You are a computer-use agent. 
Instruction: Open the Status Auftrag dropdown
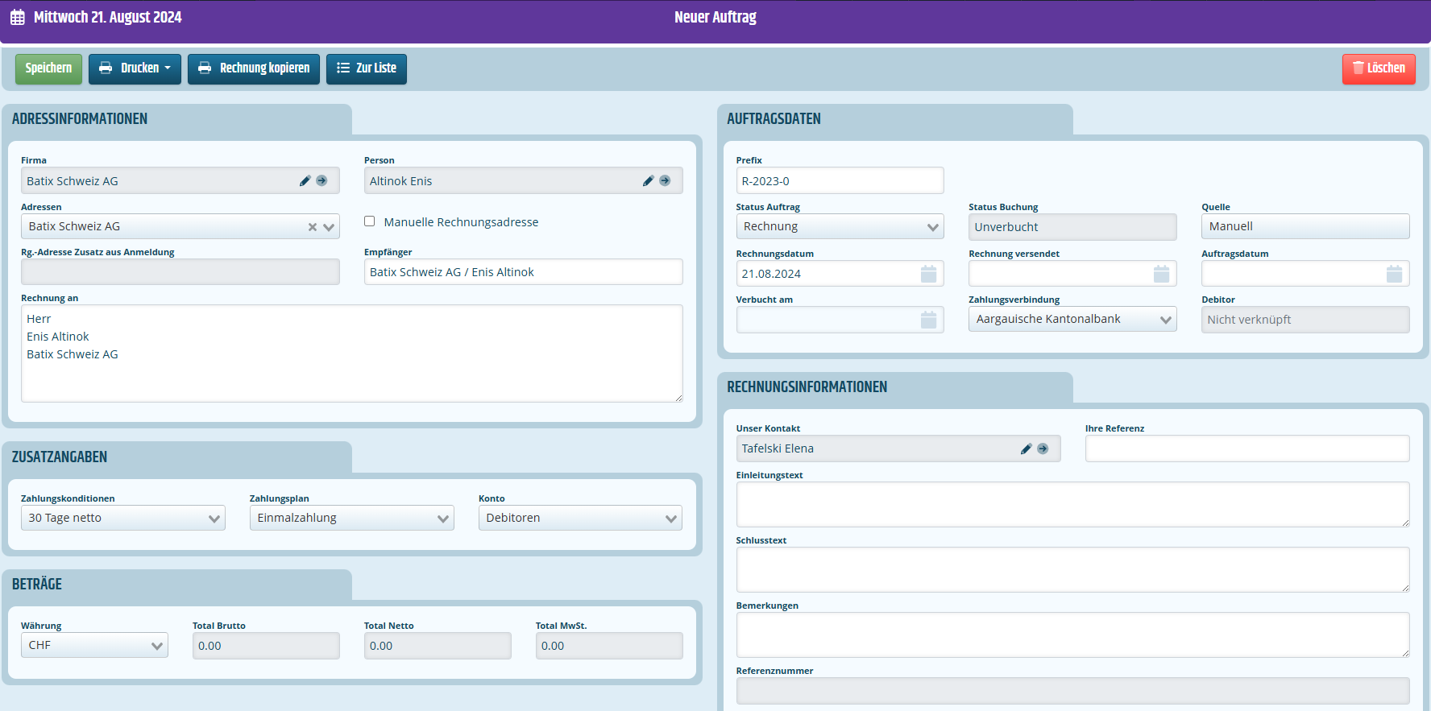point(840,227)
